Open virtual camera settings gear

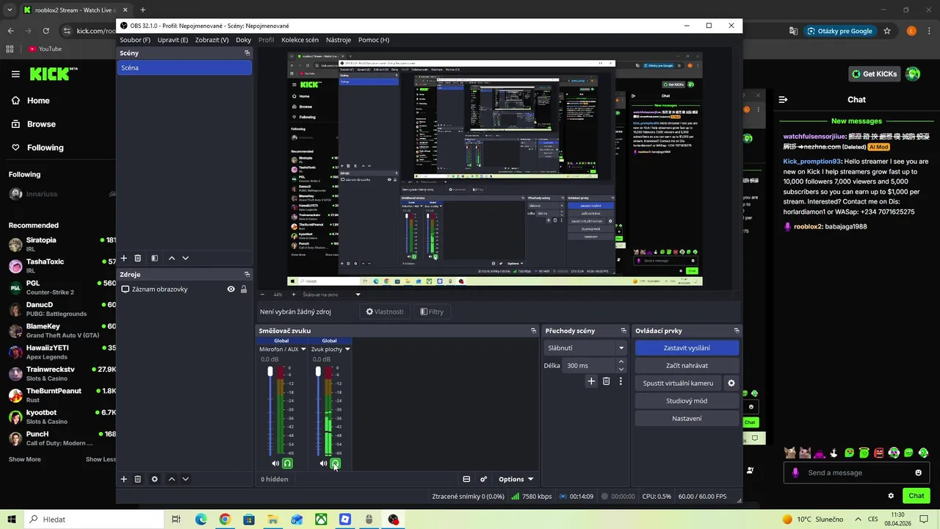click(x=731, y=383)
